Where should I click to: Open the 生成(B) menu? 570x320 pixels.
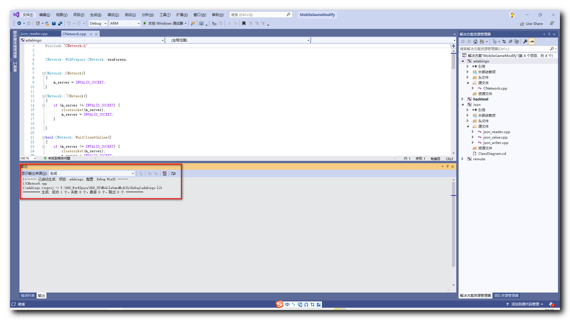point(96,15)
